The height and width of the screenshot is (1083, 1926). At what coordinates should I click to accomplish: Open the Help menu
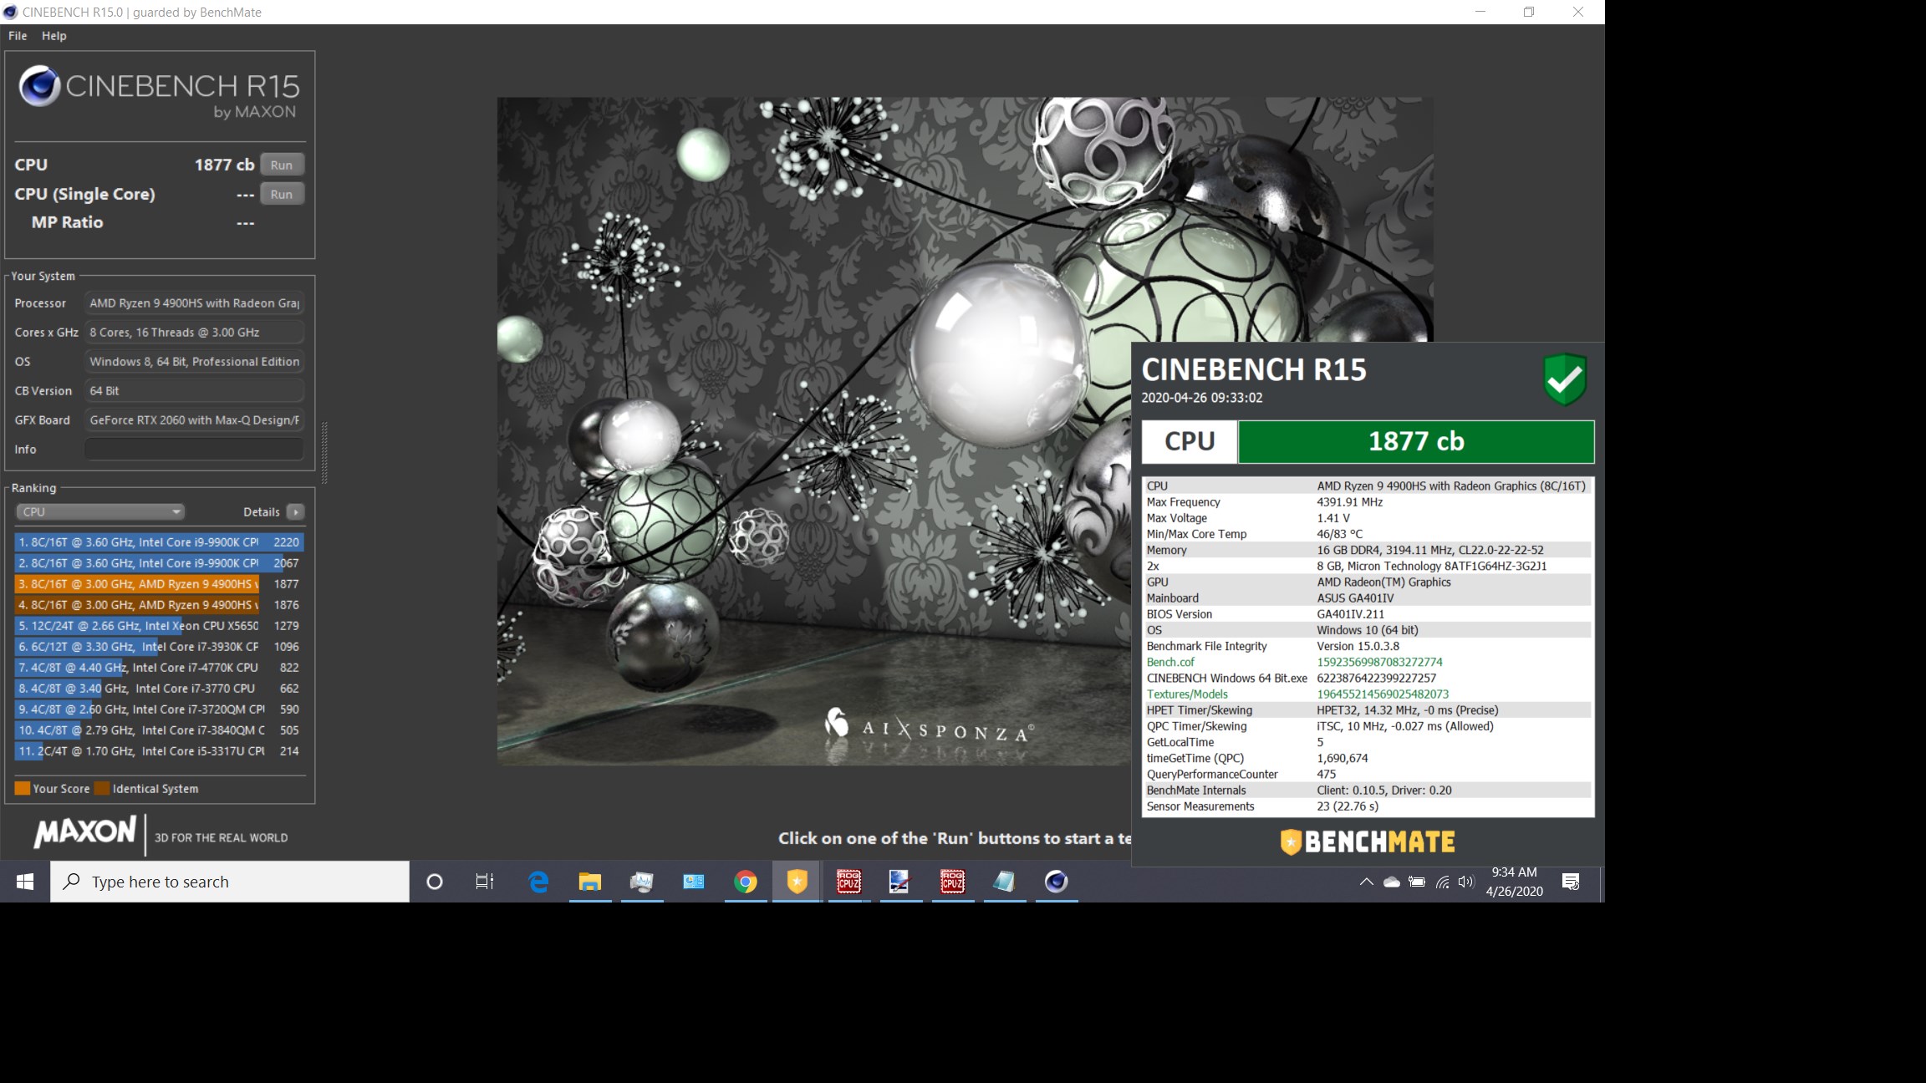pos(54,36)
